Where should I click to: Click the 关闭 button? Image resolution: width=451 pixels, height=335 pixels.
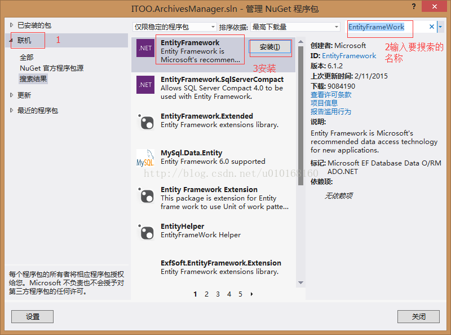click(418, 316)
